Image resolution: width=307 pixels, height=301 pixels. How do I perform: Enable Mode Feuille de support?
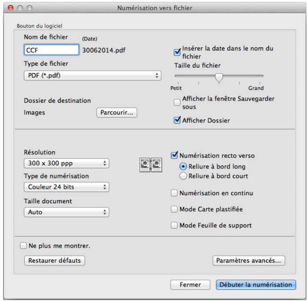click(174, 225)
